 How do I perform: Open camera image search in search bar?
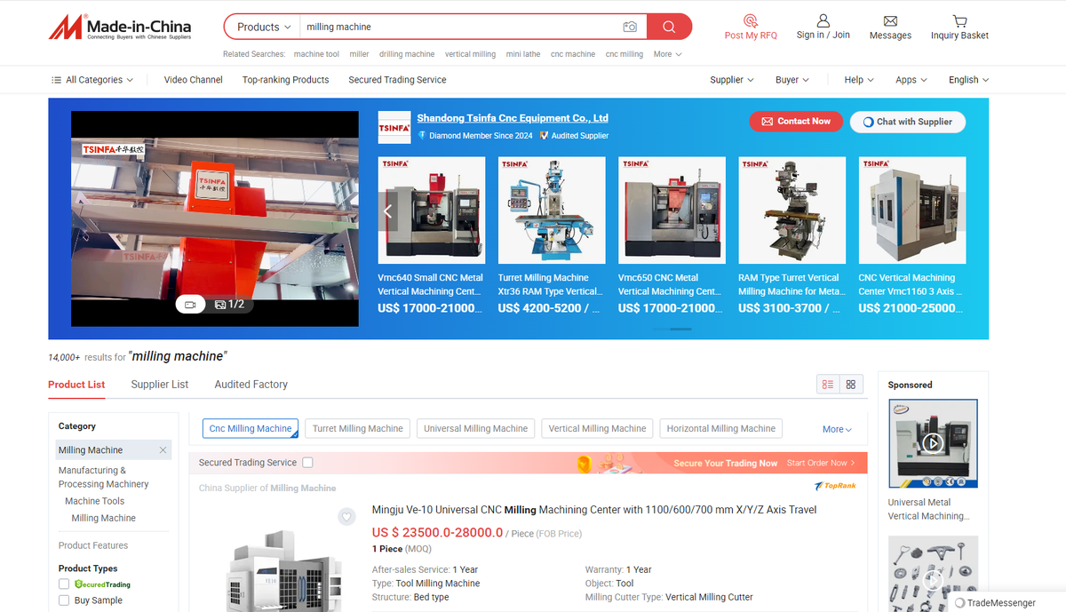[x=630, y=28]
